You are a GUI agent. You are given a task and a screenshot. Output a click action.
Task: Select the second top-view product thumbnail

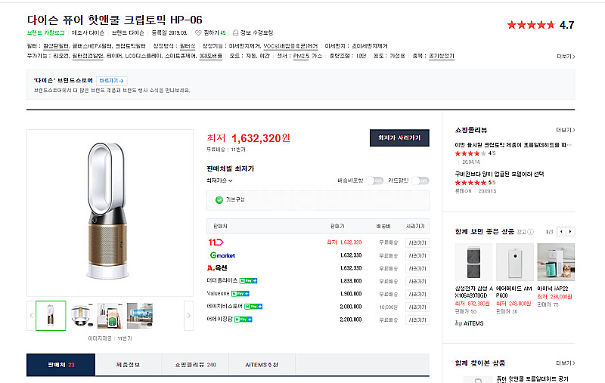(82, 316)
